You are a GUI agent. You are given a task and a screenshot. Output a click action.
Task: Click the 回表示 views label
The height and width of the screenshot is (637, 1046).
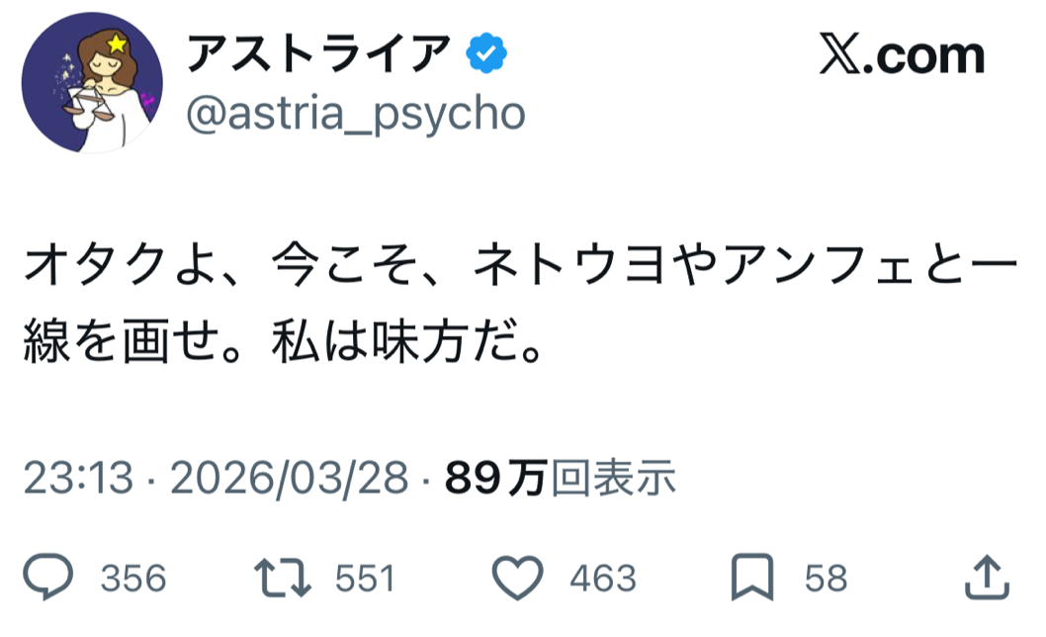[x=613, y=480]
